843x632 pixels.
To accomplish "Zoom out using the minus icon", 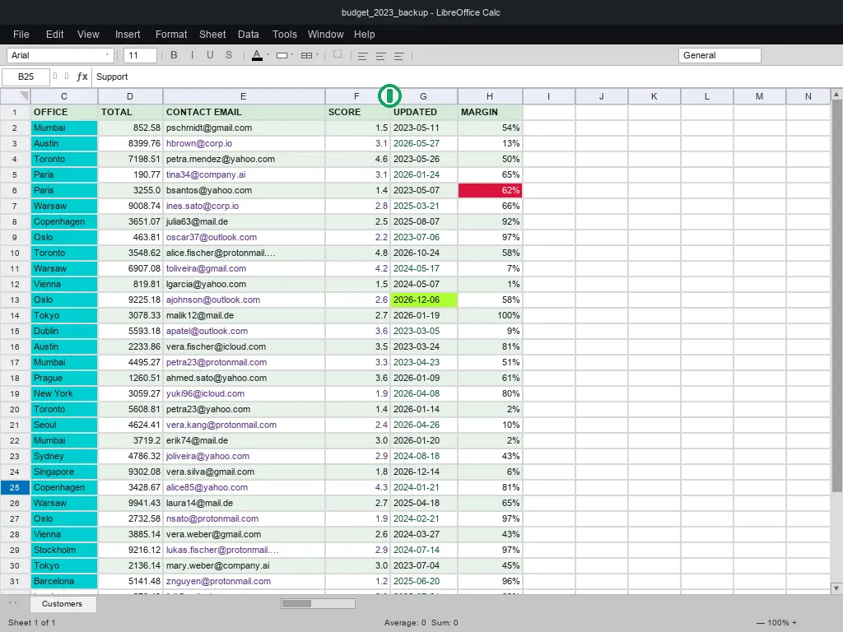I will pos(760,622).
